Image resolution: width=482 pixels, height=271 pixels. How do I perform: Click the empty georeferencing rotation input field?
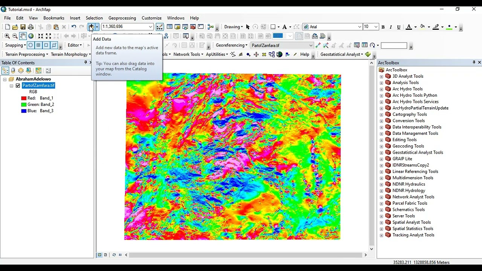point(394,46)
